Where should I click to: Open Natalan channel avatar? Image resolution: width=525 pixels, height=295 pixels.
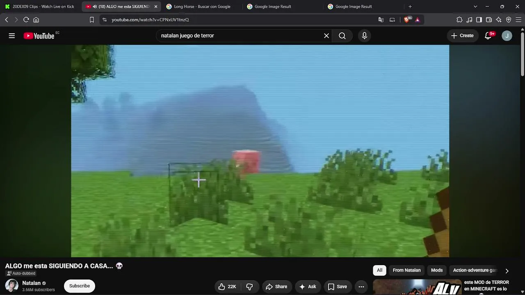point(11,286)
